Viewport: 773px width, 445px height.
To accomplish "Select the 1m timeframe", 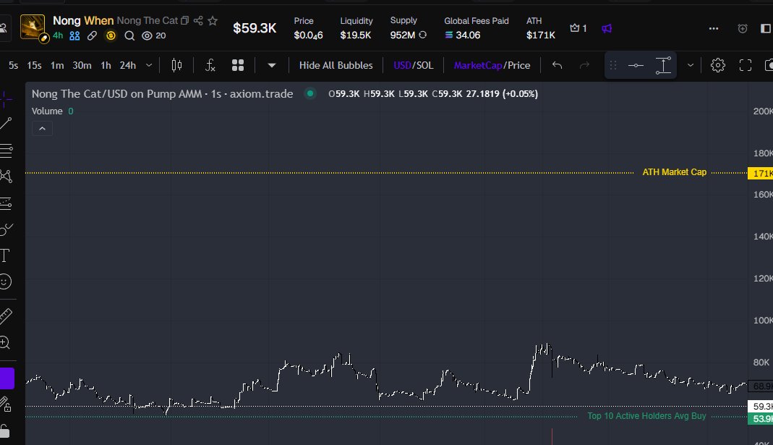I will click(x=57, y=65).
